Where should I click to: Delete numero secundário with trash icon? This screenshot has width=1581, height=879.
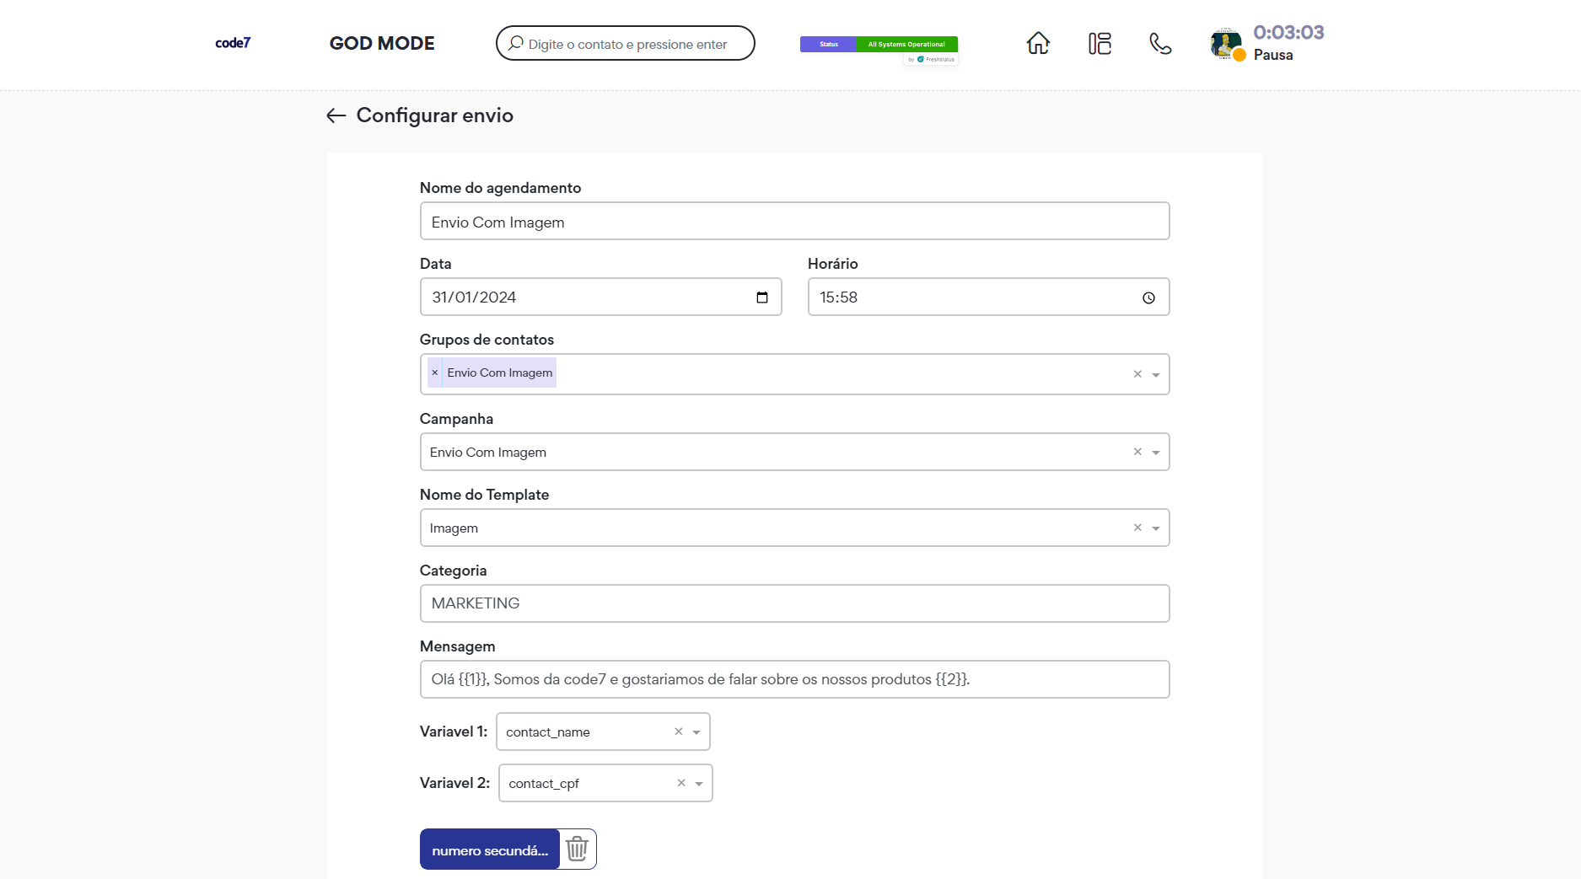(x=577, y=849)
